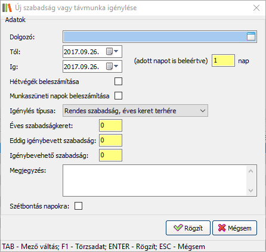
Task: Check Szétbontás napokra option
Action: pos(78,206)
